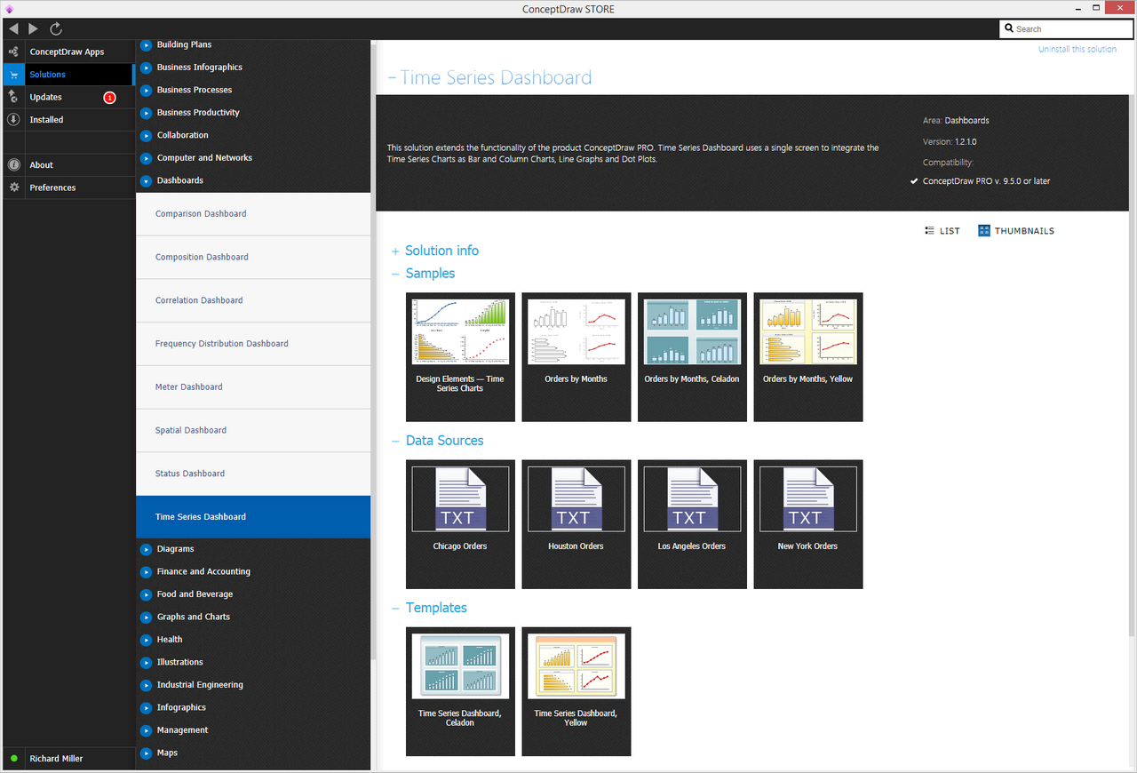Viewport: 1137px width, 773px height.
Task: Select Spatial Dashboard solution
Action: click(253, 431)
